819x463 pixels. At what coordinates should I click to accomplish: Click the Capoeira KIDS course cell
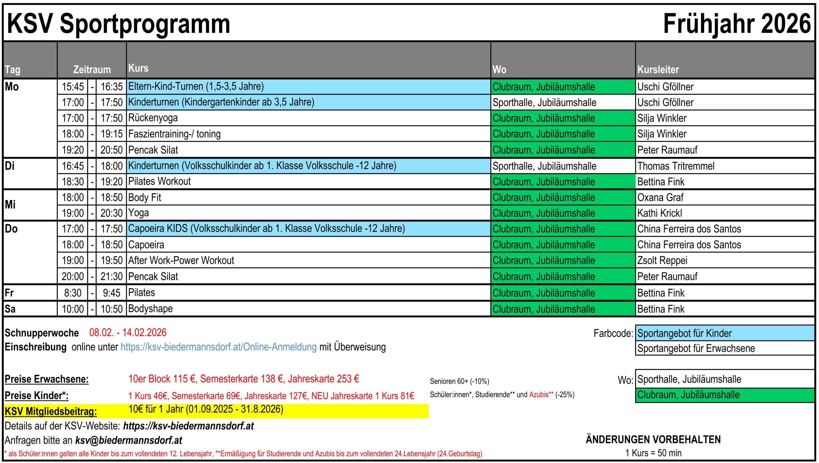point(308,228)
